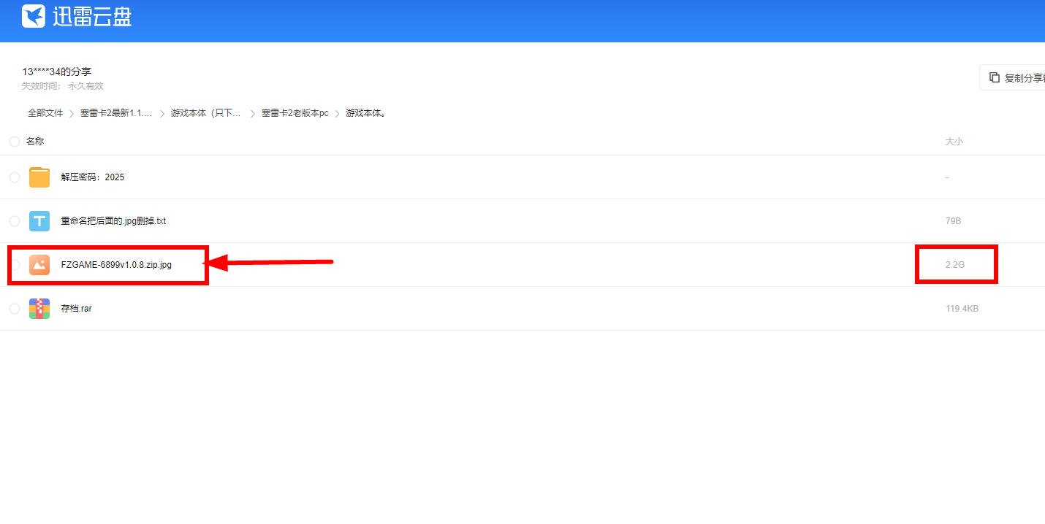Screen dimensions: 1045x524
Task: Tick the checkbox for 存档.rar
Action: pos(15,309)
